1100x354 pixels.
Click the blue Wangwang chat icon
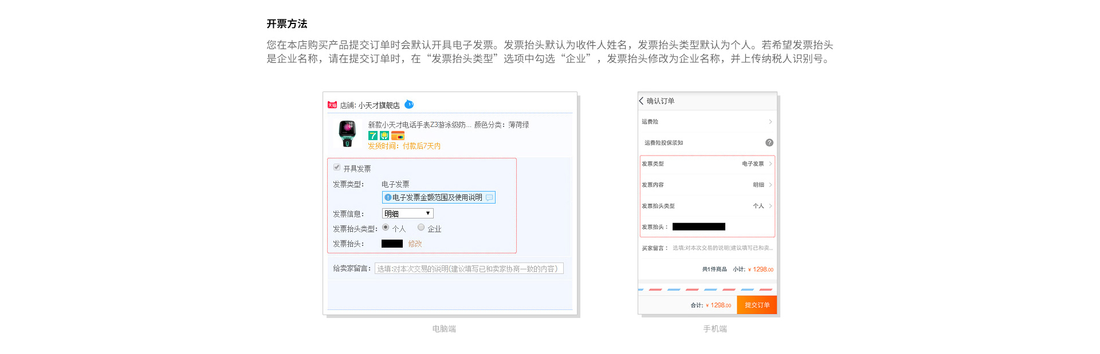[408, 104]
